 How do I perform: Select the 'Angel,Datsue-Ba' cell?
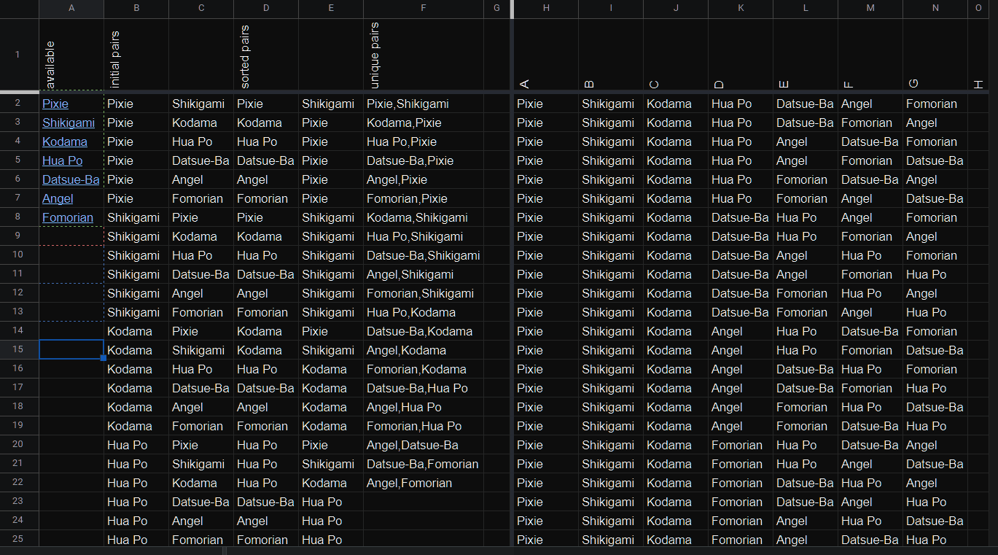pyautogui.click(x=424, y=445)
